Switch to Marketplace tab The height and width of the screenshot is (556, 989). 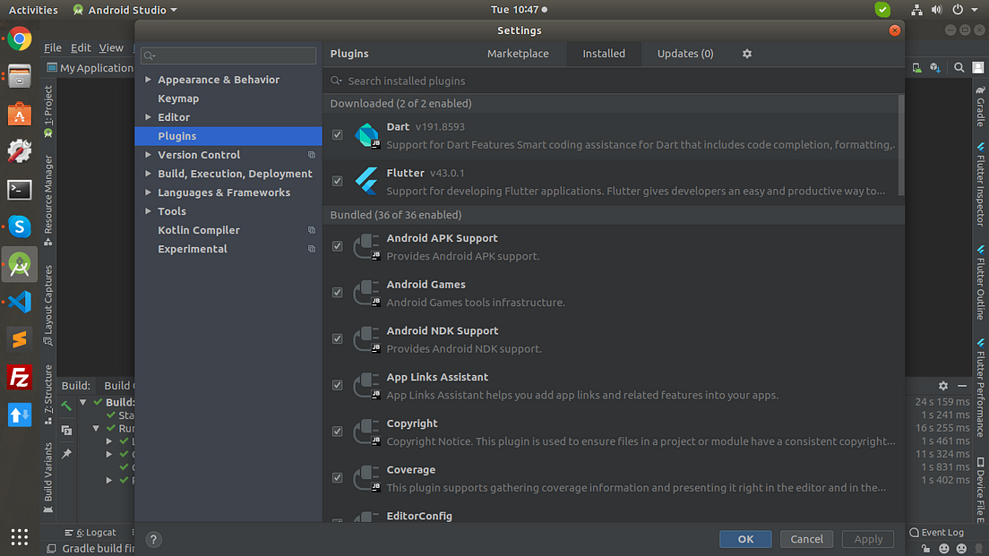coord(518,54)
